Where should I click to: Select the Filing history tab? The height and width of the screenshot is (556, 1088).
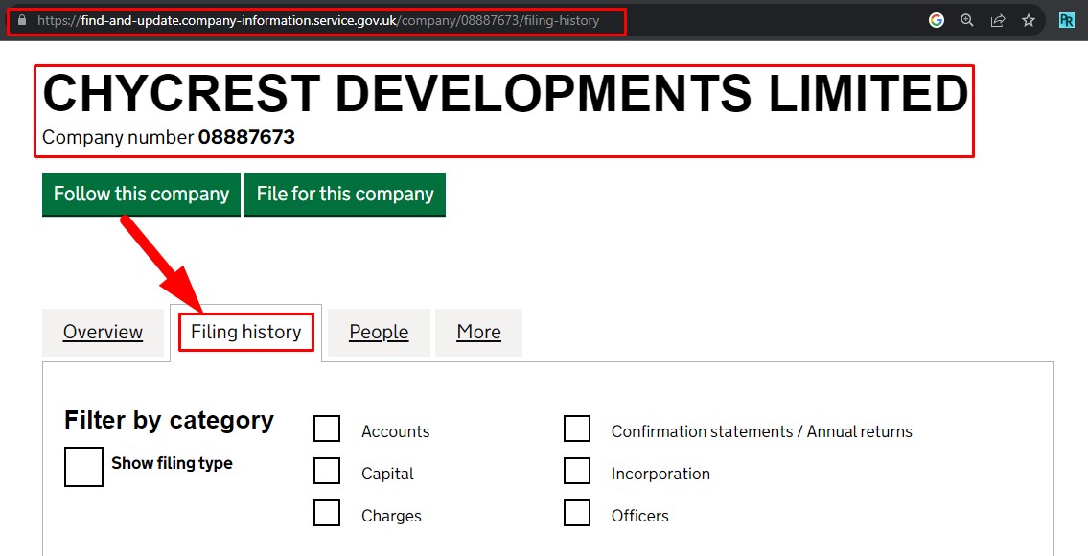(x=245, y=333)
